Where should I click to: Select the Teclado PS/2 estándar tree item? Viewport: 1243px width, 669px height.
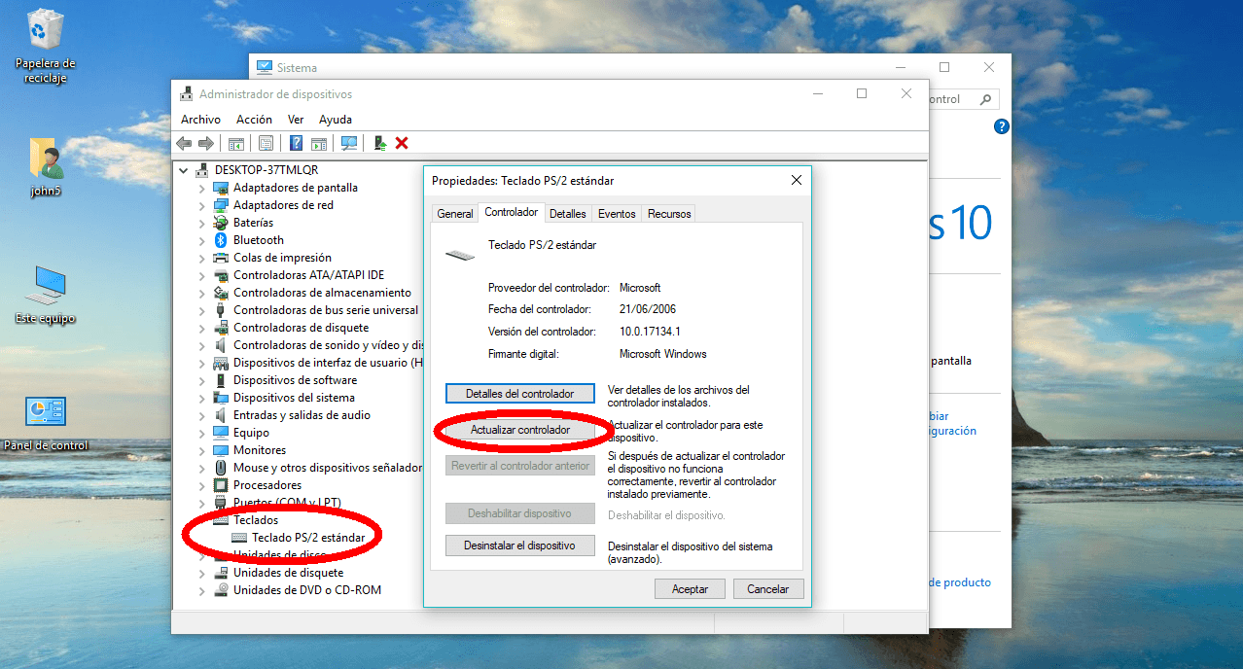pos(308,538)
